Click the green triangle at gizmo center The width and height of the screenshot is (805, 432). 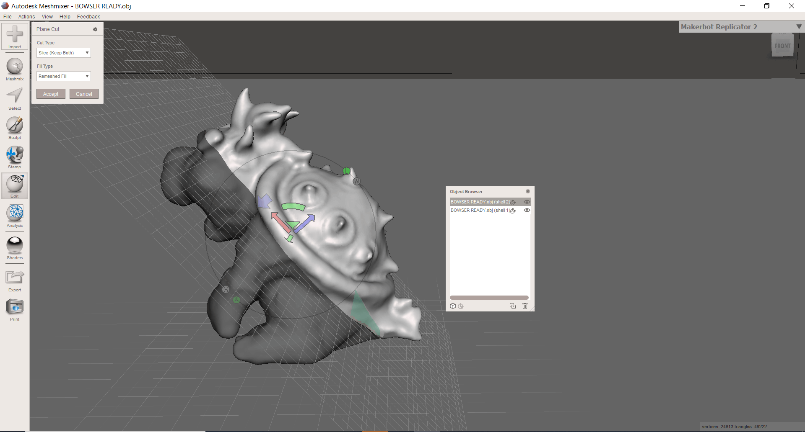click(293, 225)
